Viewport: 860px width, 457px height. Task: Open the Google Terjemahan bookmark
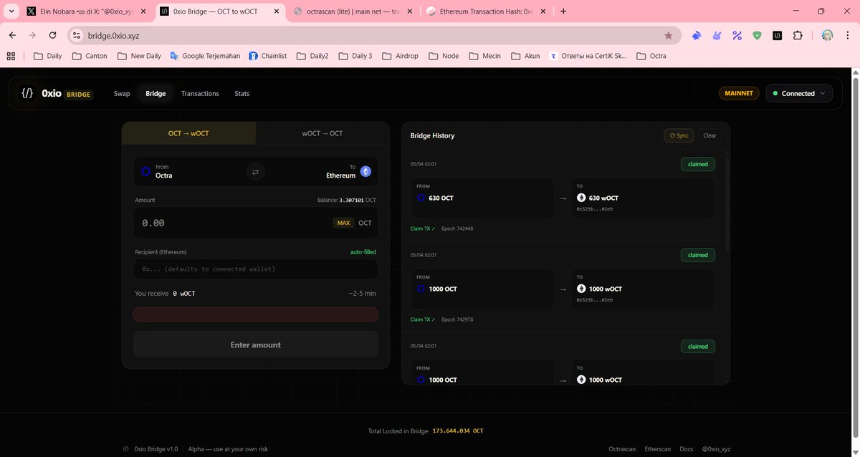pyautogui.click(x=204, y=56)
